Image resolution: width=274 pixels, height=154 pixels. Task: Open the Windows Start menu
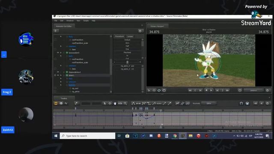point(56,136)
